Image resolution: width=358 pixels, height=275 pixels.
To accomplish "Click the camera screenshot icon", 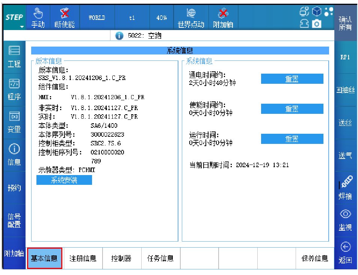I will point(317,24).
